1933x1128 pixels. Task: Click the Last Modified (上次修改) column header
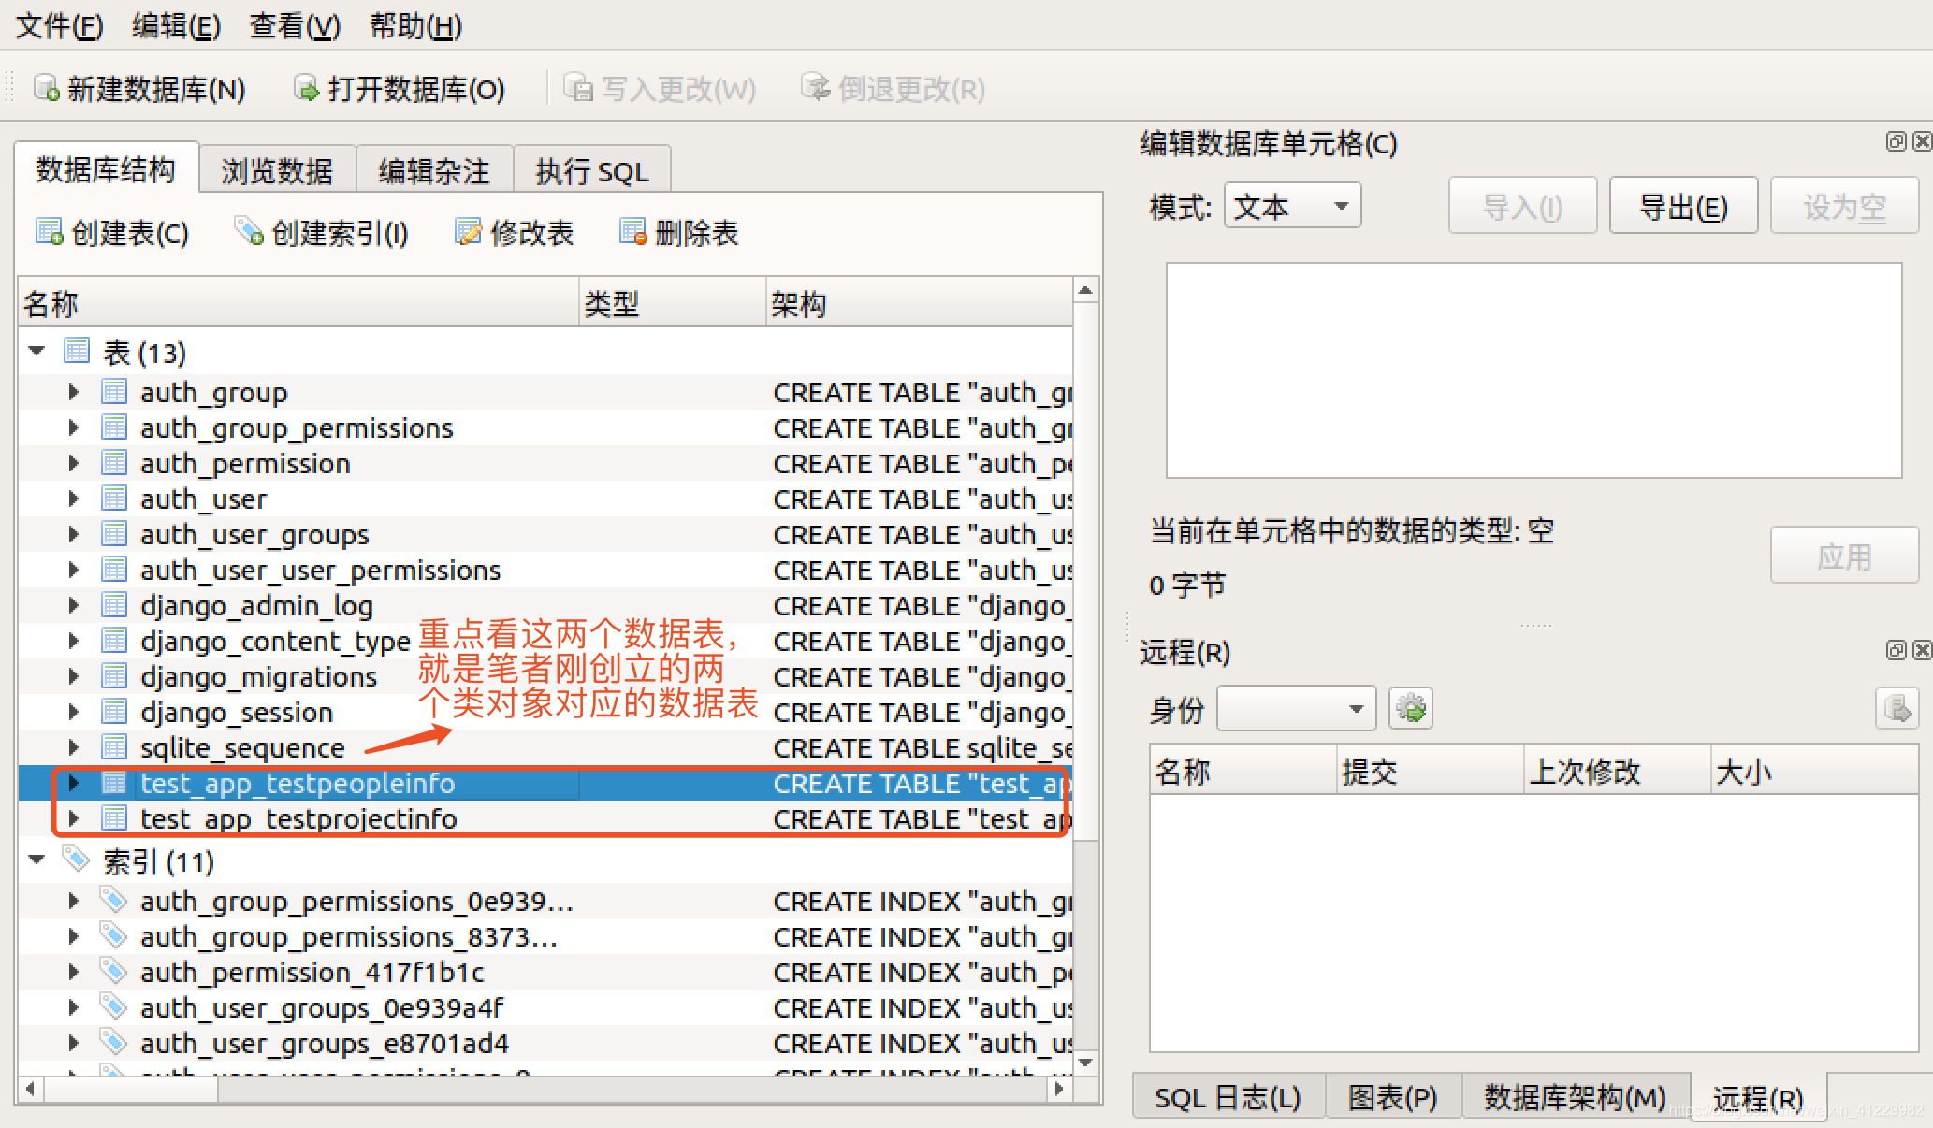pos(1617,771)
